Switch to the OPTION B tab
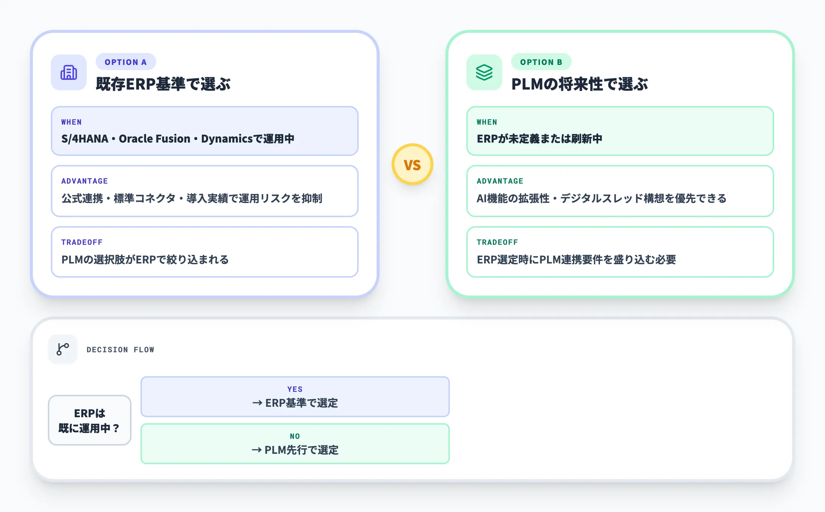The image size is (825, 512). (541, 62)
